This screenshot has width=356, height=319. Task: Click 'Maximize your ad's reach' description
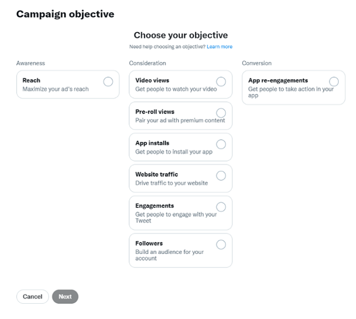tap(55, 89)
